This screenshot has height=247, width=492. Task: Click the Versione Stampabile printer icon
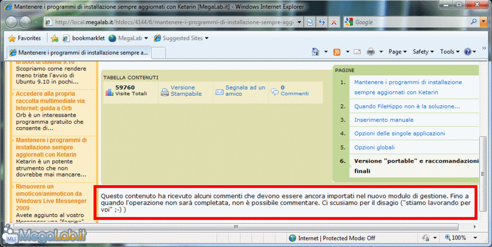(165, 92)
